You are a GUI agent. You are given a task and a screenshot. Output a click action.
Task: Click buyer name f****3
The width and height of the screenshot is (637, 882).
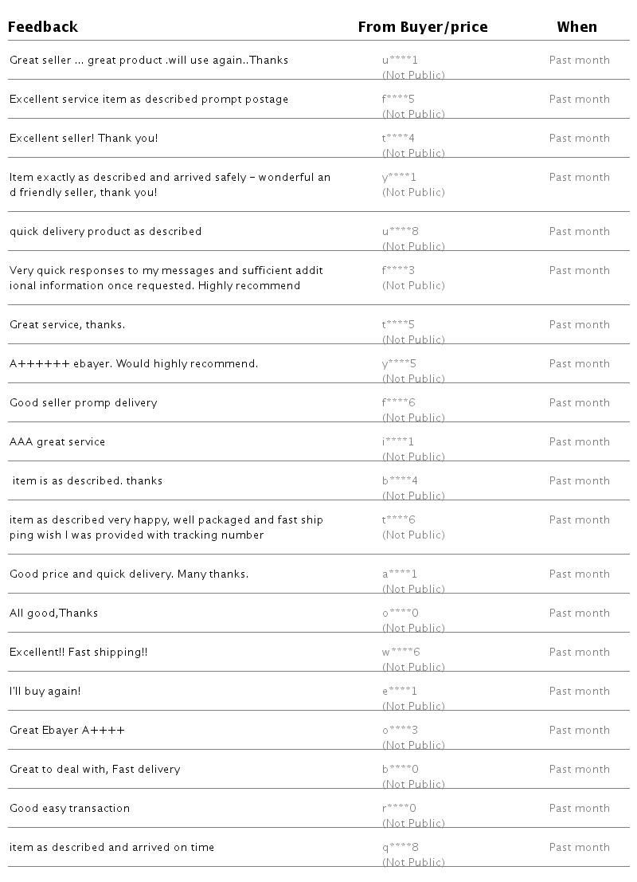[x=398, y=270]
